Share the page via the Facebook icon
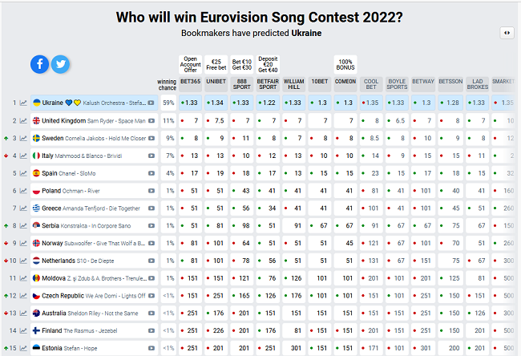This screenshot has width=521, height=356. 40,64
